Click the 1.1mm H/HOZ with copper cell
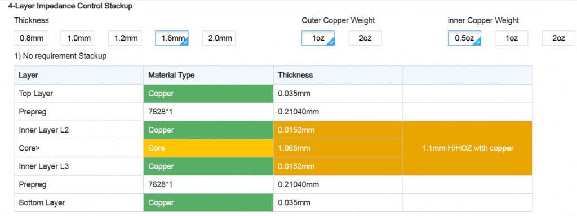Image resolution: width=577 pixels, height=216 pixels. 468,148
